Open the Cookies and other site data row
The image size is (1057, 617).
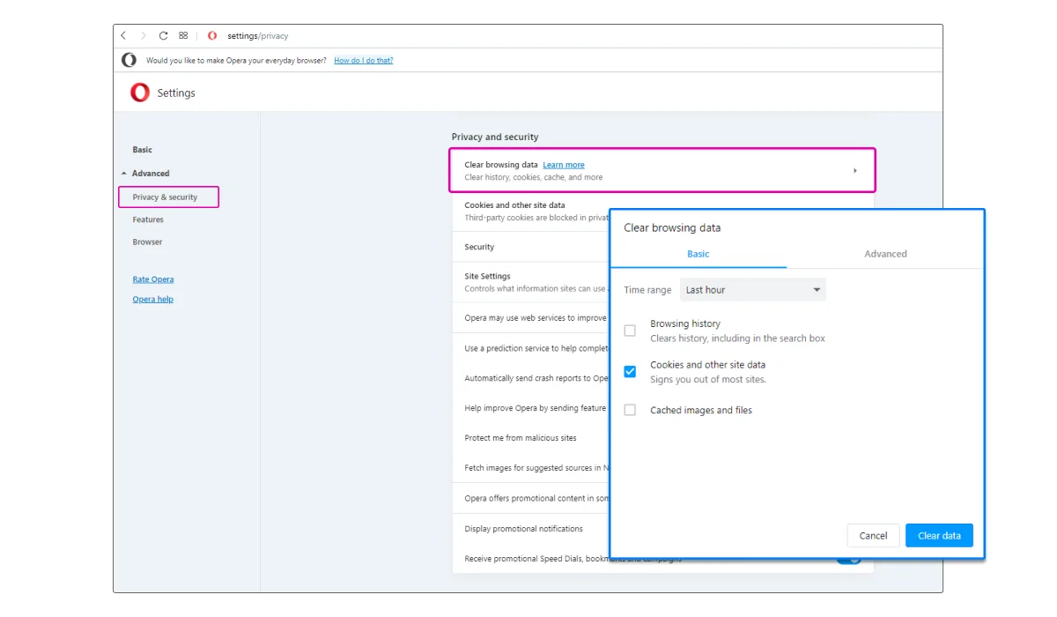pos(530,212)
